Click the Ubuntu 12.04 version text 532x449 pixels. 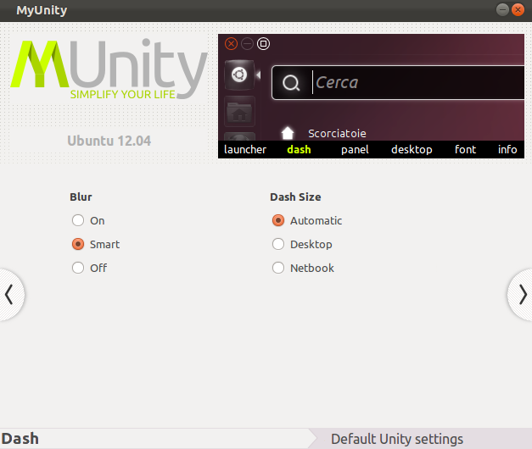pyautogui.click(x=109, y=141)
